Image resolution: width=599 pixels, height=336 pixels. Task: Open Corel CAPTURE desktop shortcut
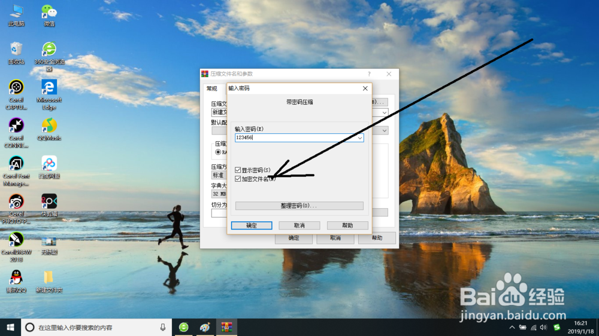pos(16,95)
